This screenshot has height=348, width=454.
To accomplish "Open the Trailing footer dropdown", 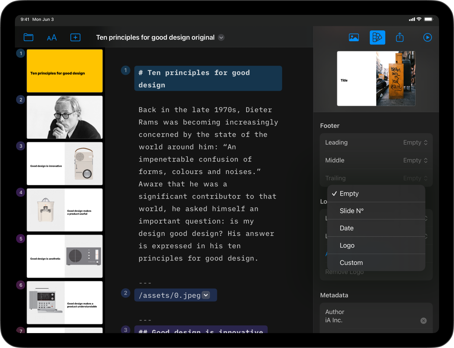I will point(376,178).
